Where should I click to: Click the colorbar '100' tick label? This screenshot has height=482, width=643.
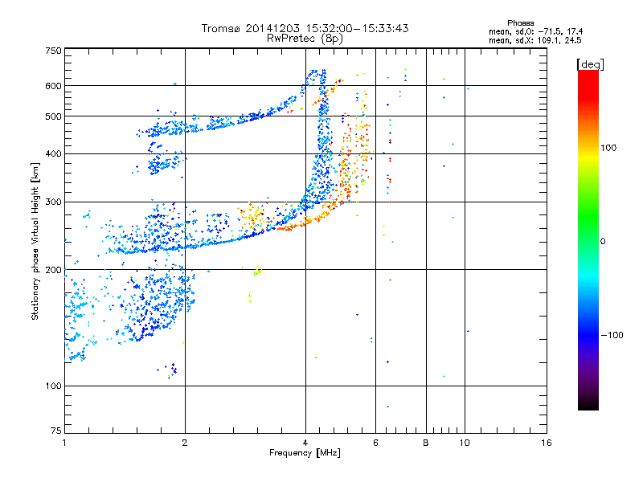[x=608, y=148]
